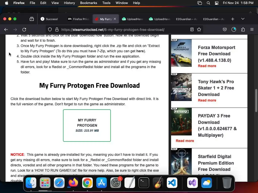This screenshot has width=258, height=193.
Task: Open the Extensions puzzle icon
Action: pos(243,30)
